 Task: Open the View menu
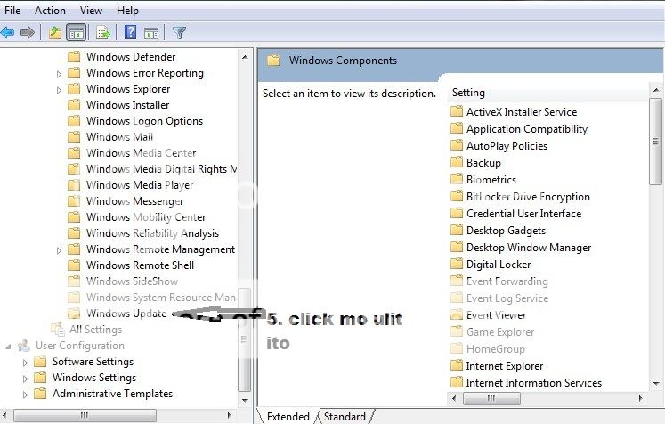[x=91, y=11]
